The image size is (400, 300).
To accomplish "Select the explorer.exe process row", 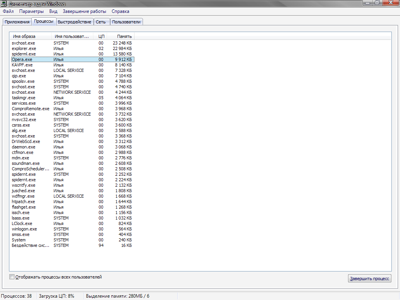I will pos(24,48).
